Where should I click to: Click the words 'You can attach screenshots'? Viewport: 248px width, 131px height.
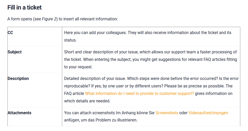coord(89,113)
